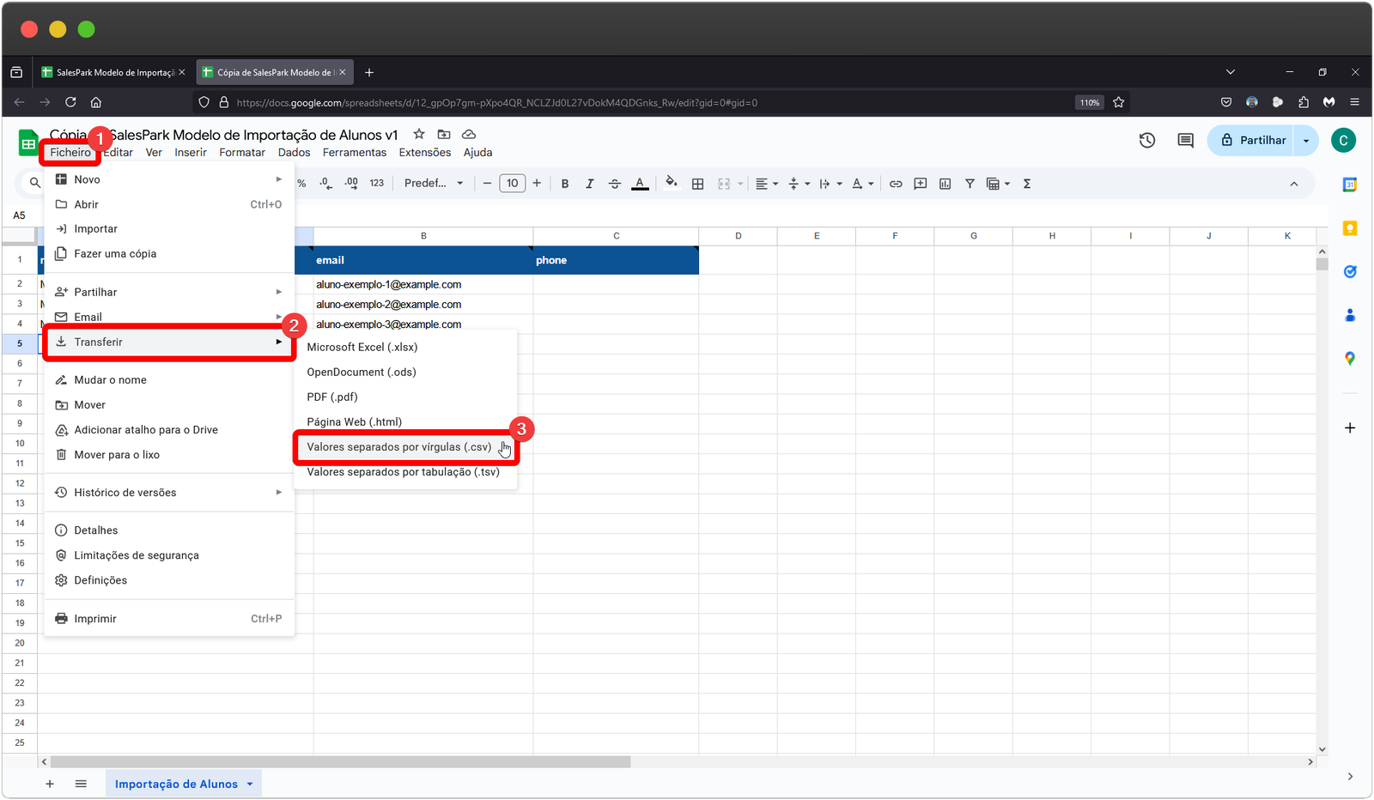Open the font dropdown showing Predef...

[433, 184]
